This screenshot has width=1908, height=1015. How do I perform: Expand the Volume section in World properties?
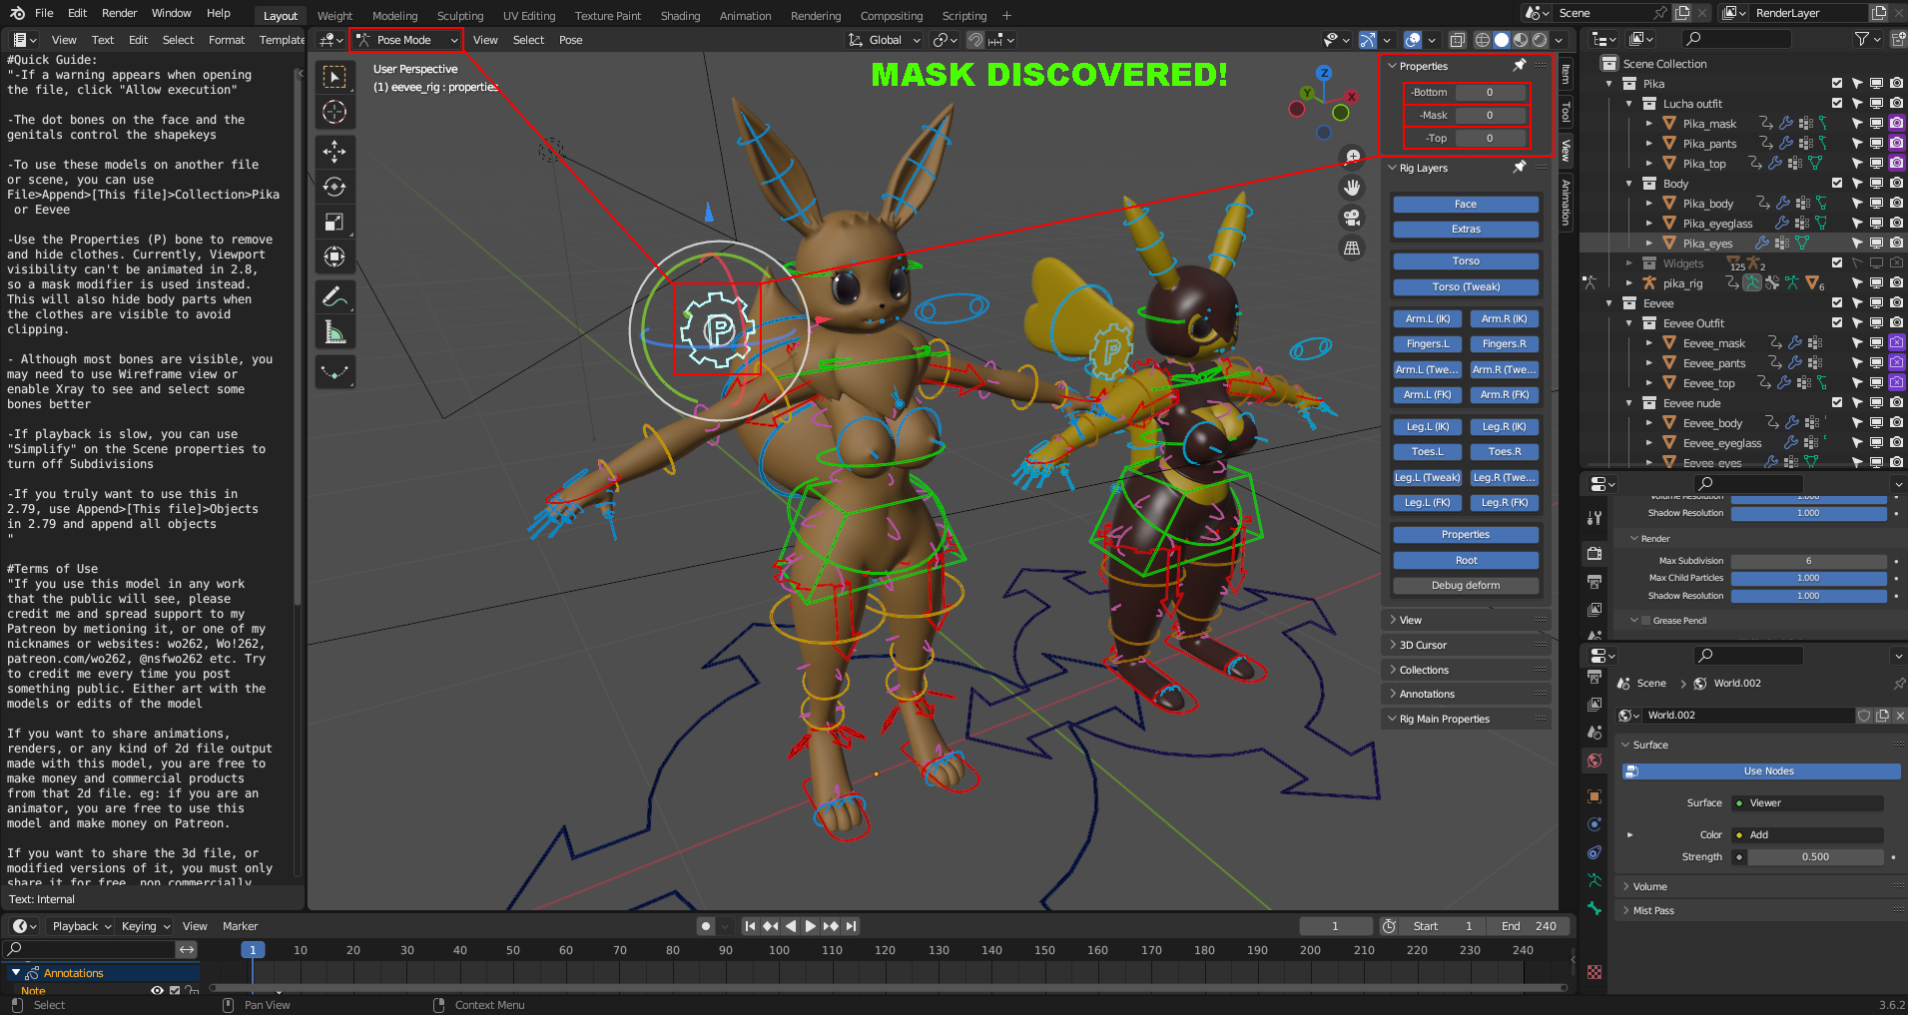(x=1649, y=886)
